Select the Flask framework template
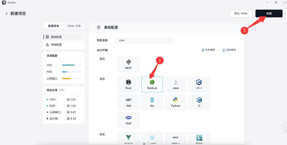This screenshot has height=145, width=287. point(199,138)
